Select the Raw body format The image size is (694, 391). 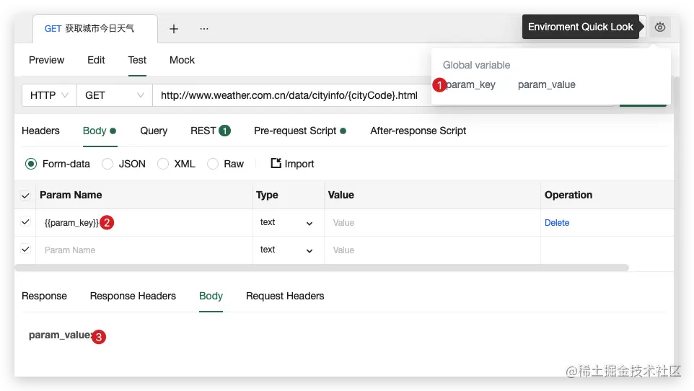212,164
